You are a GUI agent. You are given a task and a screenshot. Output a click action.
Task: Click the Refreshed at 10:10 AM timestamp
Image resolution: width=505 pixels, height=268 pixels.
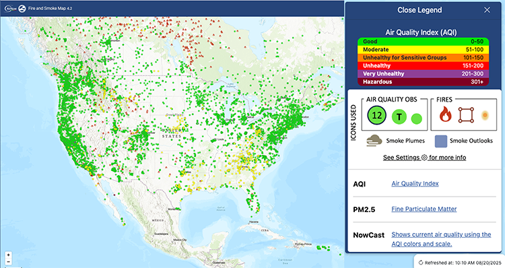[x=463, y=263]
